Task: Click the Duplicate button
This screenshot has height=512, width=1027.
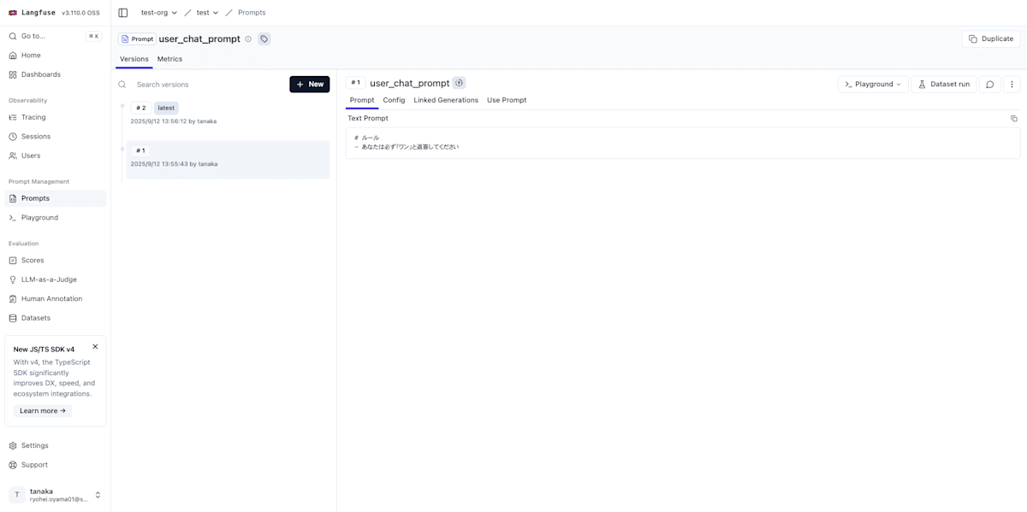Action: (x=991, y=39)
